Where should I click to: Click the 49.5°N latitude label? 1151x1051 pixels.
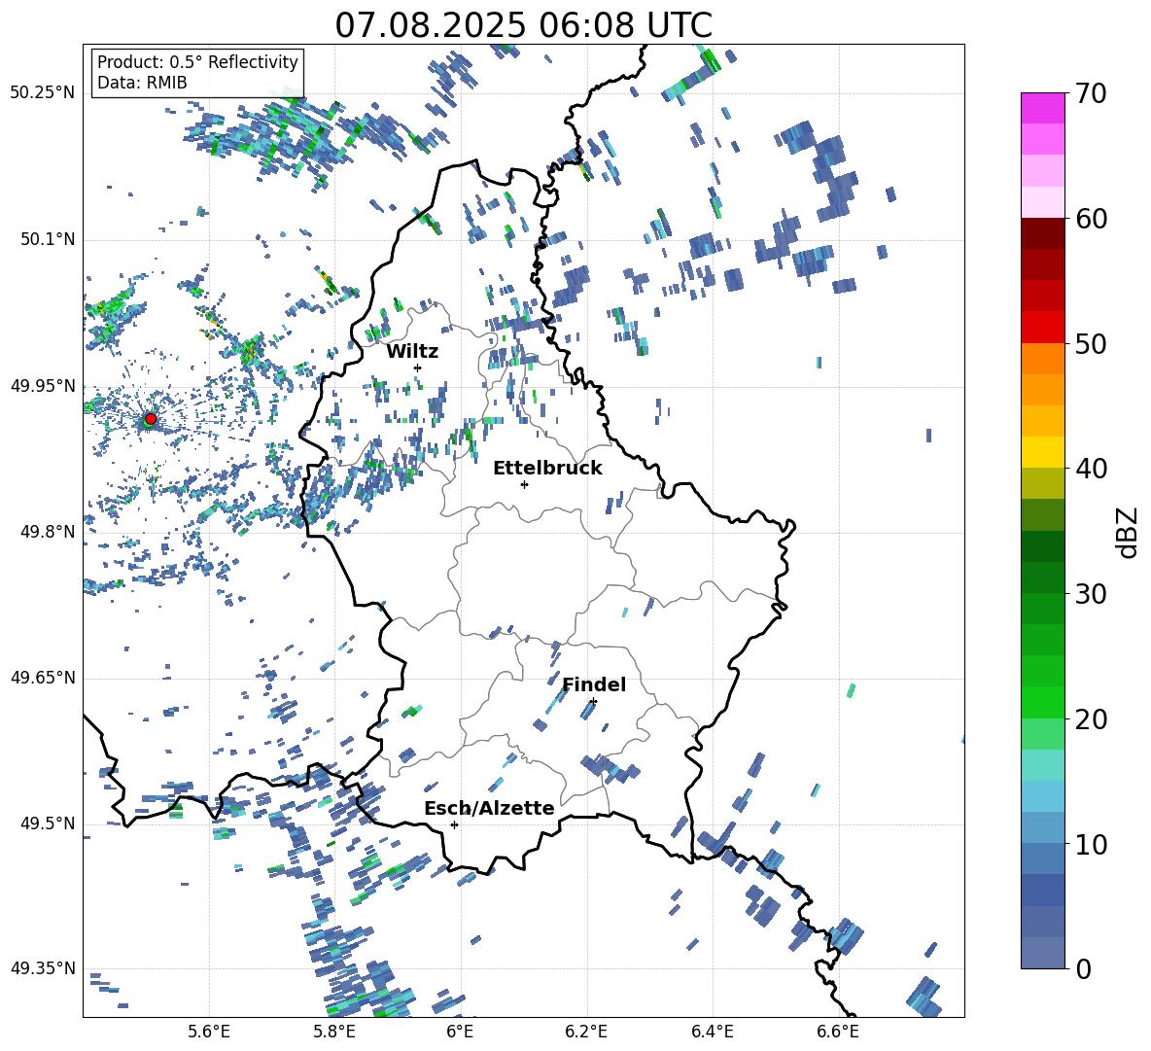(47, 824)
